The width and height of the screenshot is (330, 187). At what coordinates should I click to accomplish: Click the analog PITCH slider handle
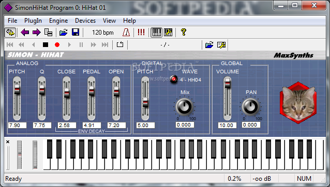[17, 89]
